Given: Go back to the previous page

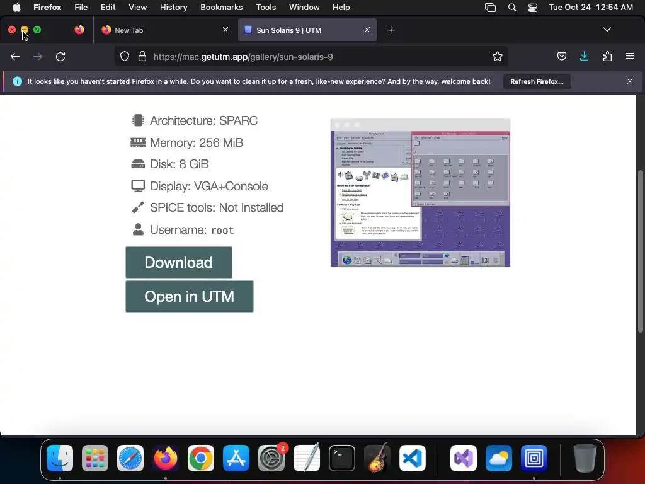Looking at the screenshot, I should coord(15,57).
